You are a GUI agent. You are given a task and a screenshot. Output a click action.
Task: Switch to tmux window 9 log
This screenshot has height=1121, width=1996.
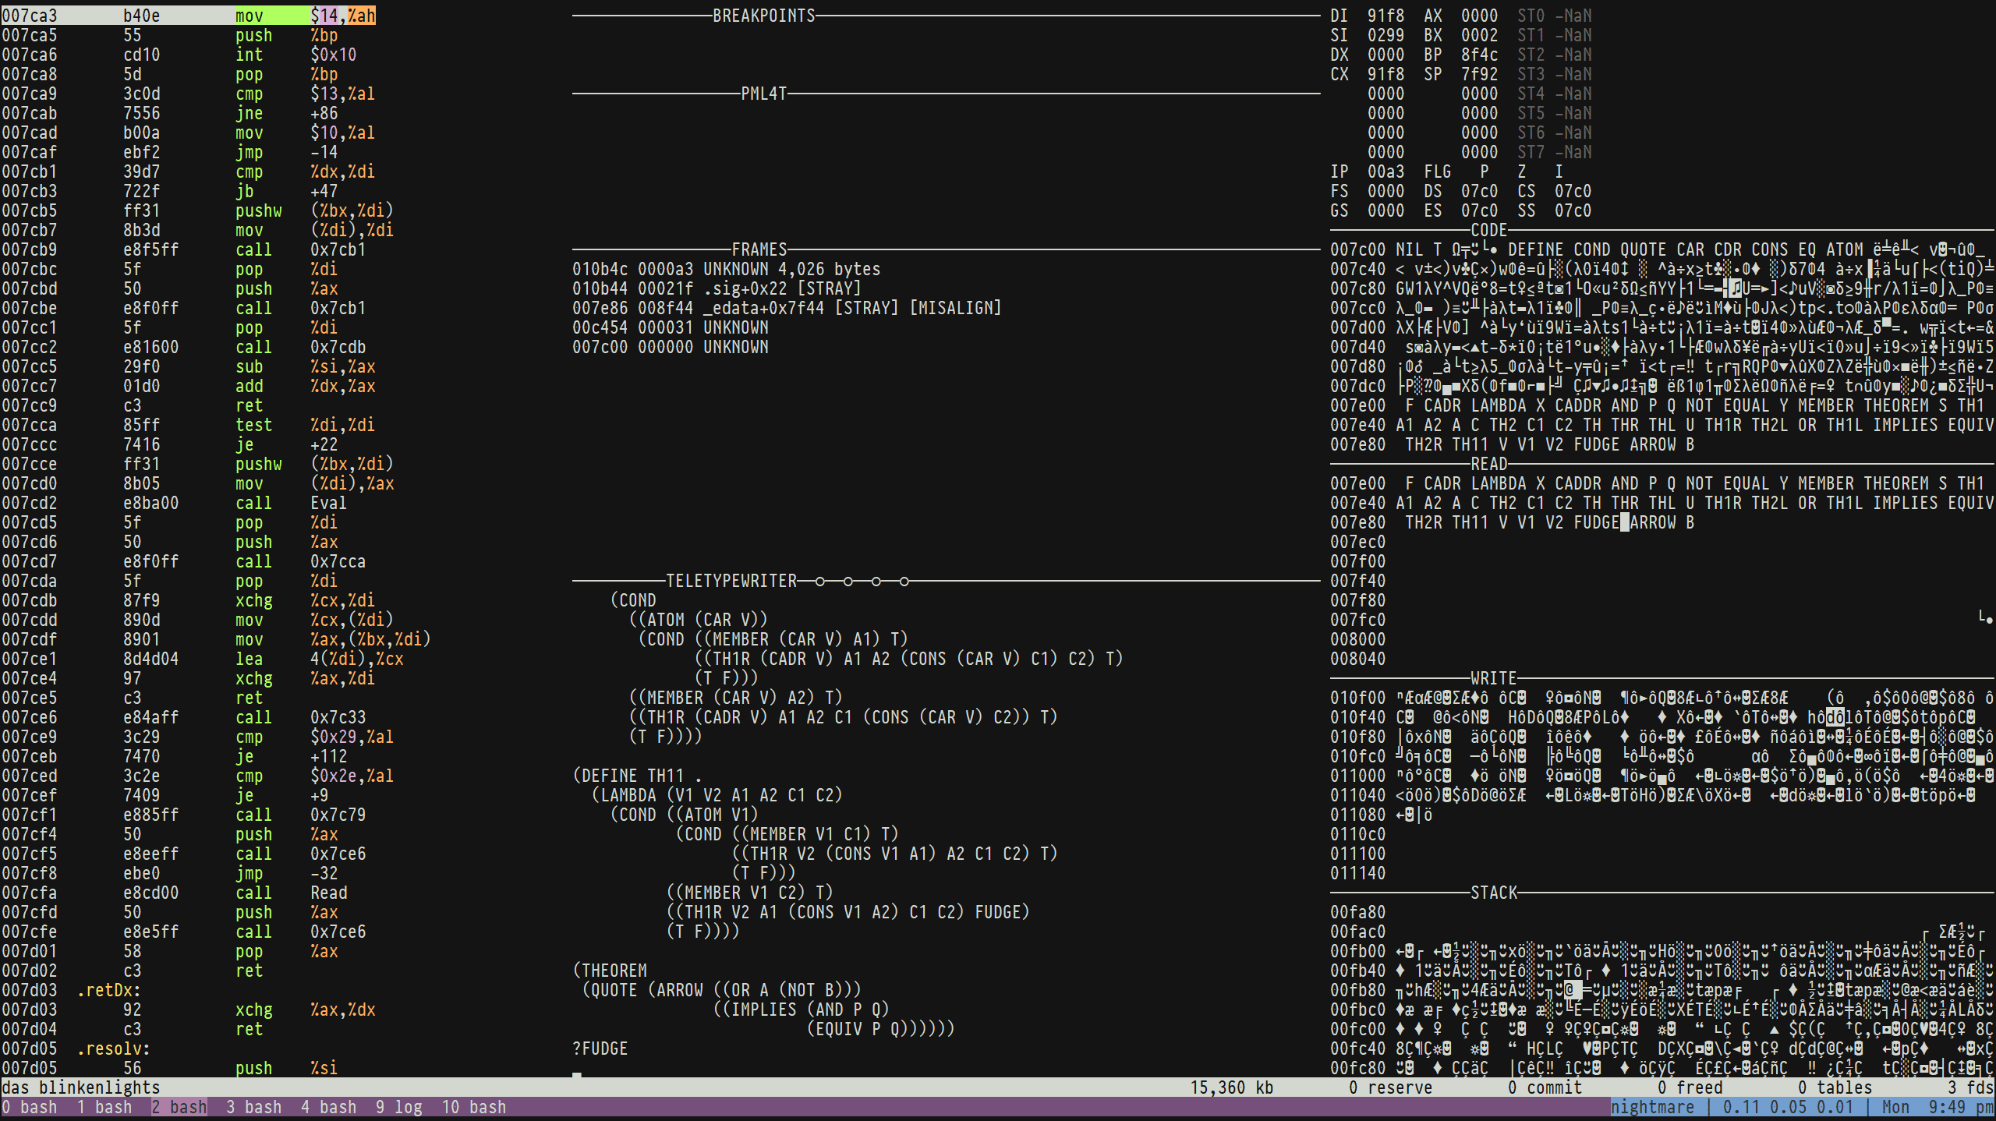coord(398,1107)
